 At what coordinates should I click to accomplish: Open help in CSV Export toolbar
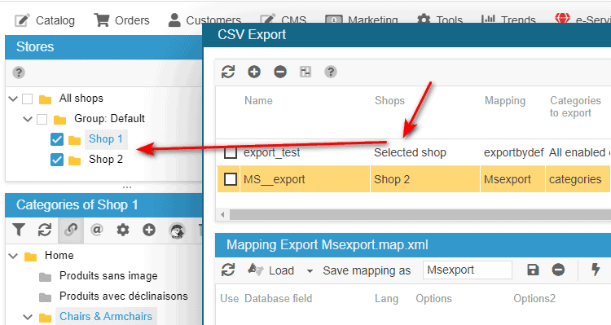[331, 72]
